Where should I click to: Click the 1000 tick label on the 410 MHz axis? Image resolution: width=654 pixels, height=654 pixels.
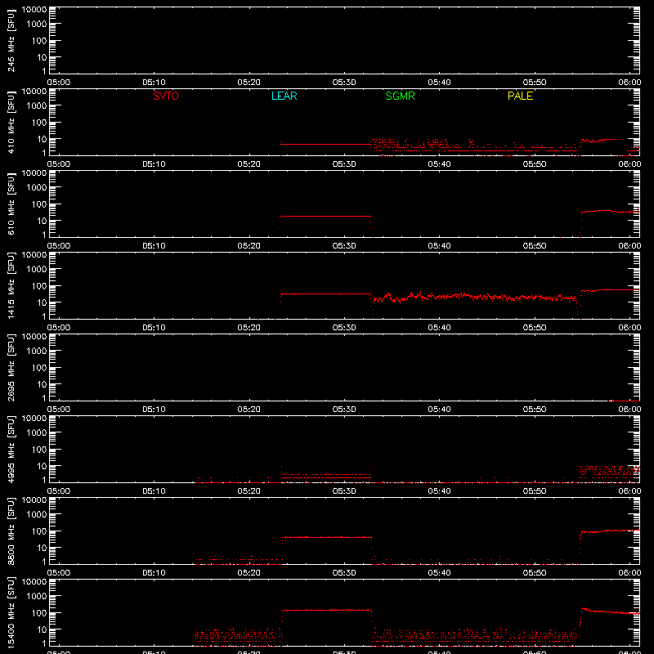point(37,105)
